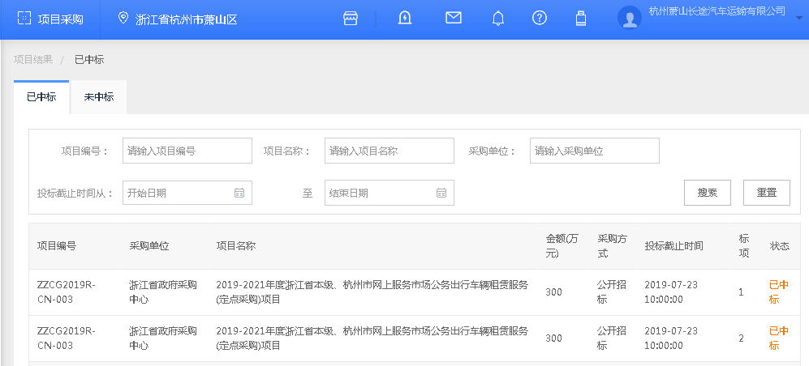Click the 搜索 button

coord(708,193)
